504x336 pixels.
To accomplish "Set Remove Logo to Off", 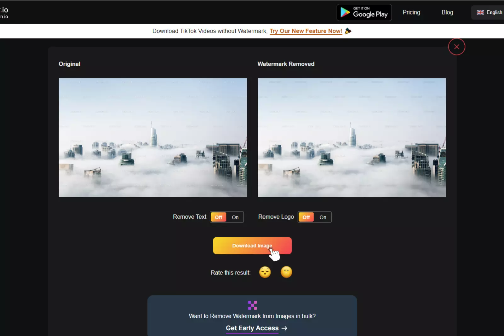I will [x=306, y=217].
